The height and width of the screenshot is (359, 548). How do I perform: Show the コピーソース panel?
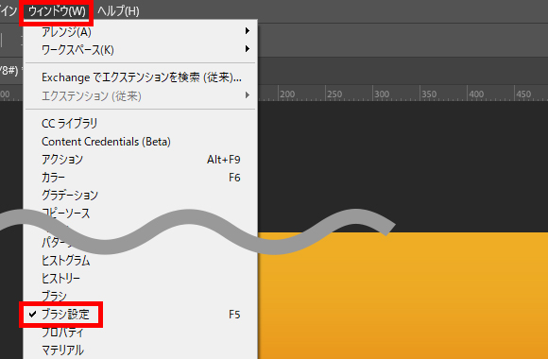tap(65, 214)
